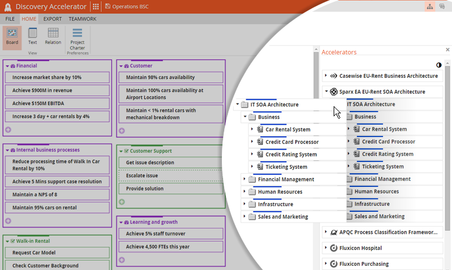The height and width of the screenshot is (270, 452).
Task: Open the TEAMWORK tab
Action: coord(83,19)
